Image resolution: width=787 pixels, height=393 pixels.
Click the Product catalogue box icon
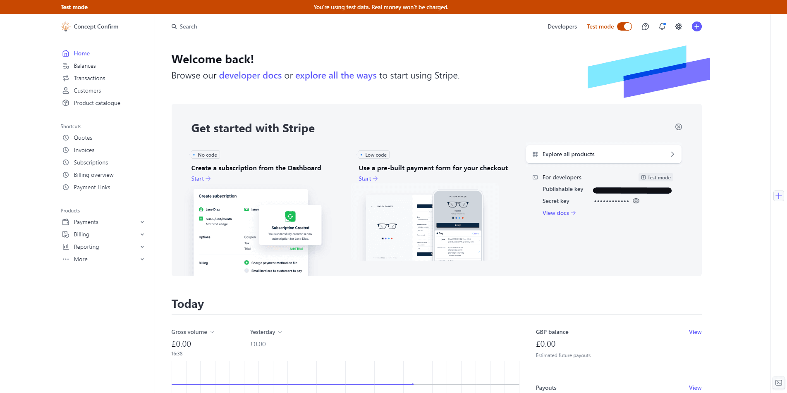pyautogui.click(x=66, y=103)
